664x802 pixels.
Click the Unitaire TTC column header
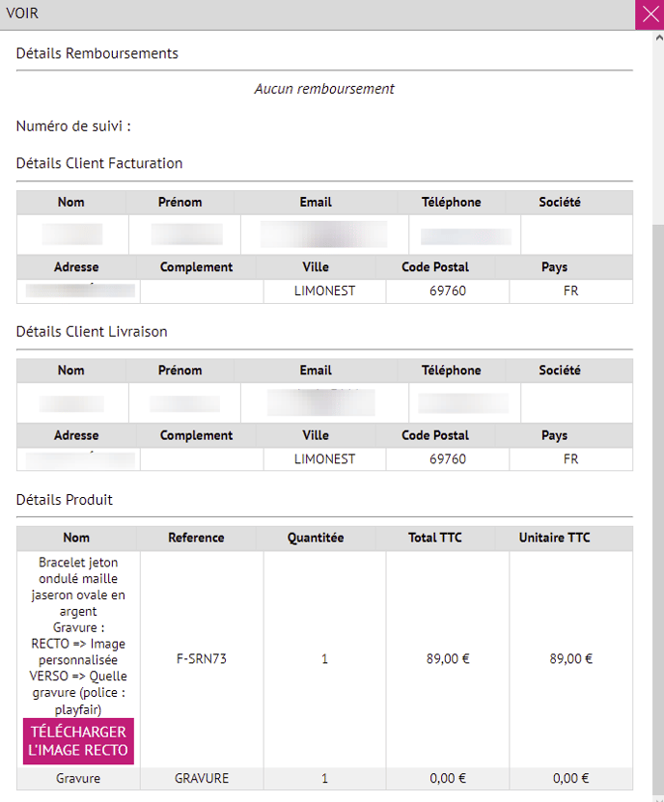tap(554, 538)
